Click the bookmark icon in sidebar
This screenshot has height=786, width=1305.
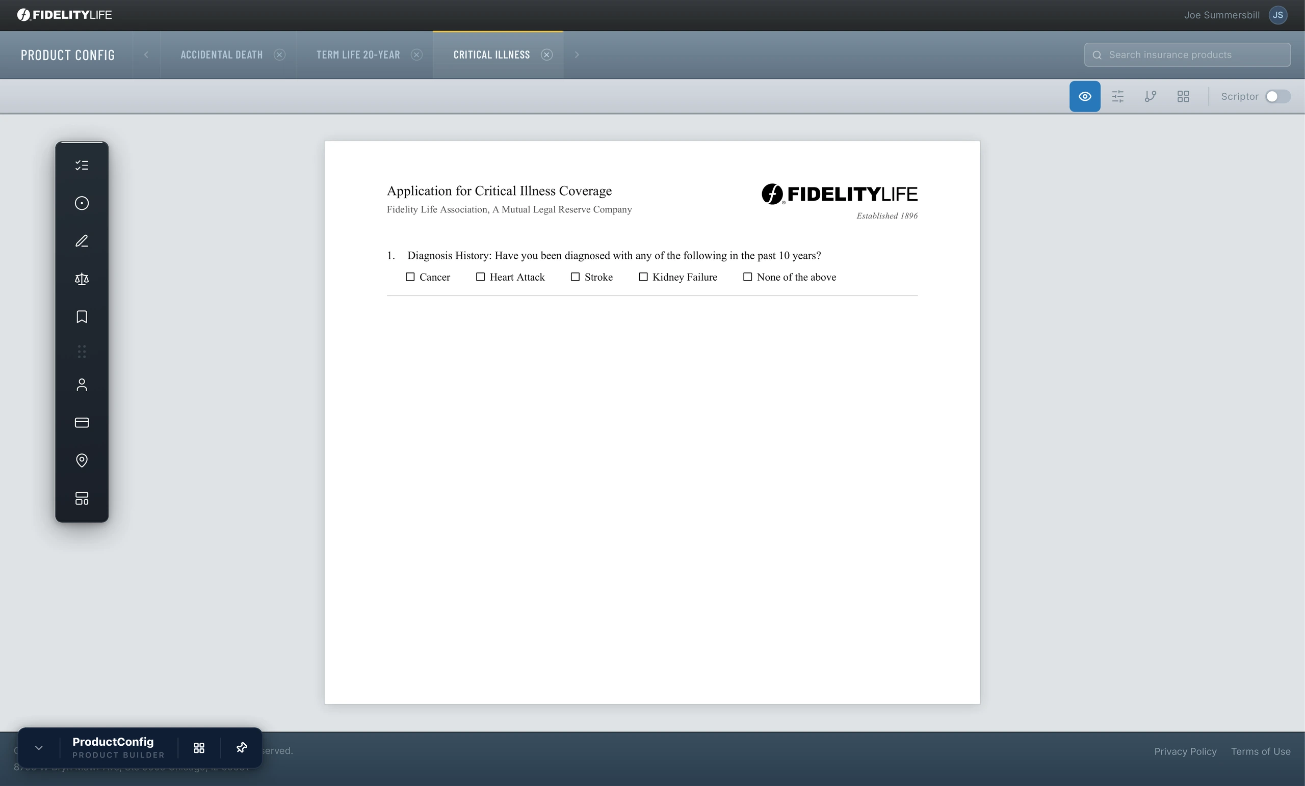(x=82, y=316)
